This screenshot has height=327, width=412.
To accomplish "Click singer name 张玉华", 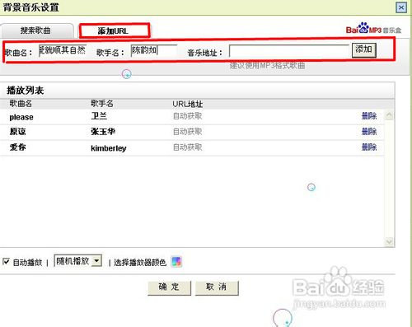I will 103,132.
